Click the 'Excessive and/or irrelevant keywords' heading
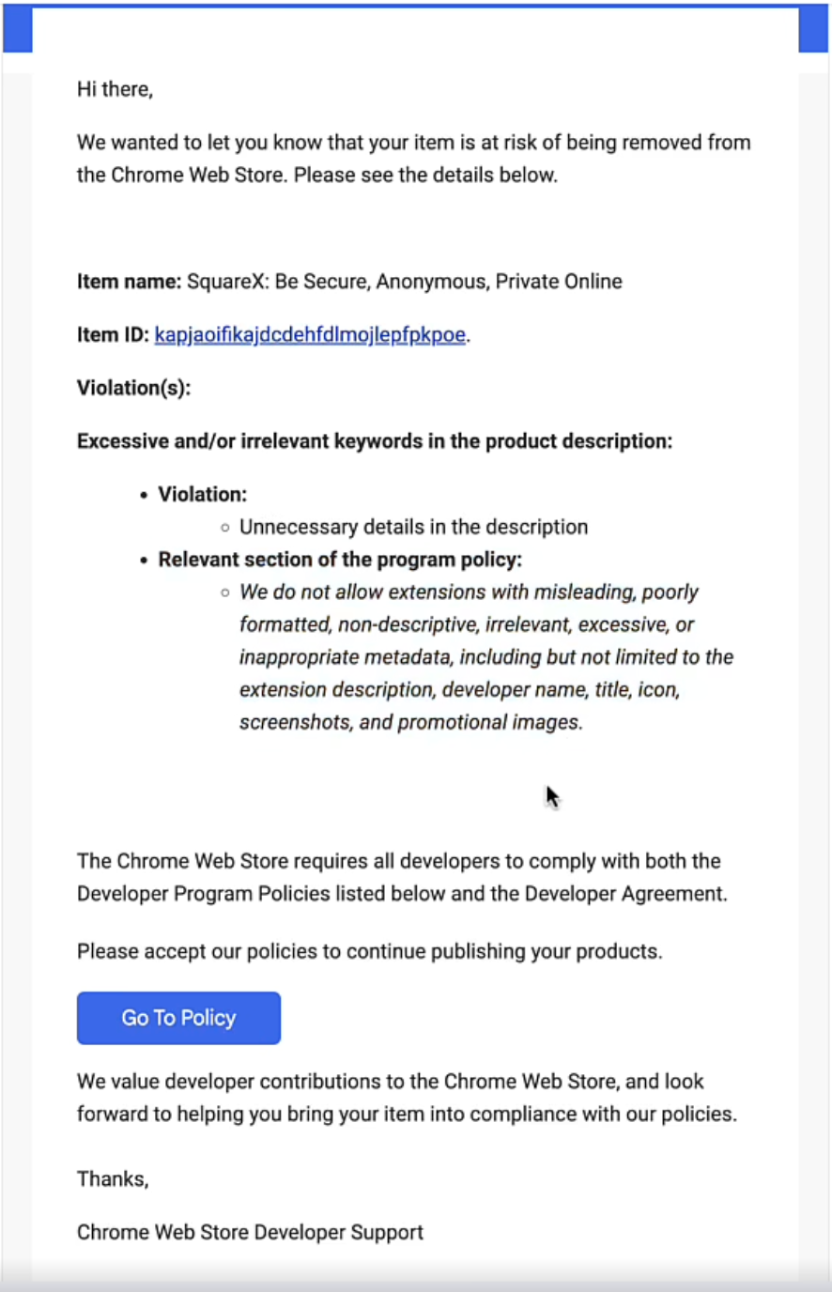 click(375, 441)
